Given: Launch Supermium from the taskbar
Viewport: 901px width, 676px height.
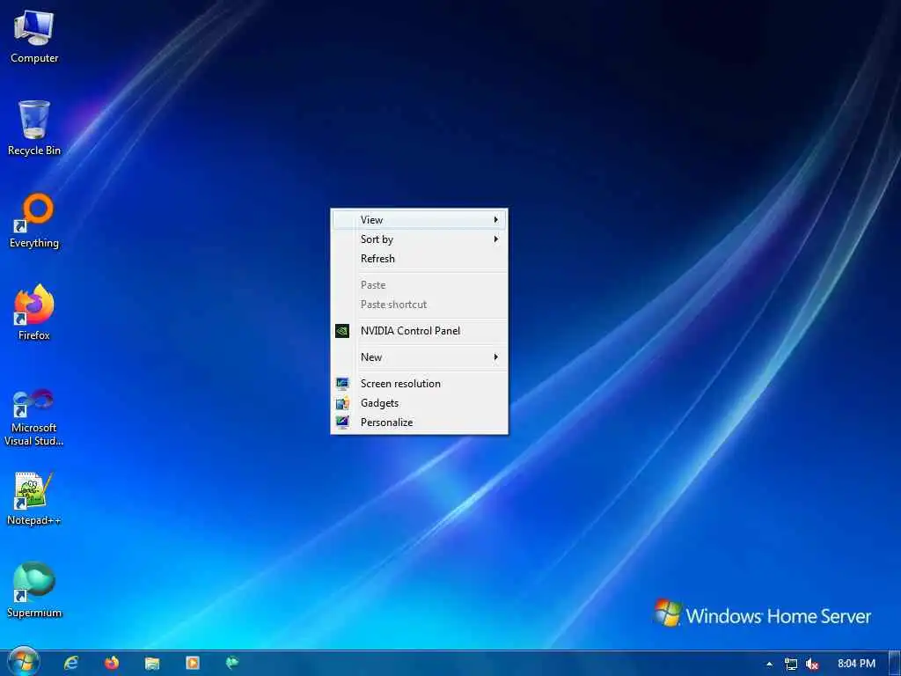Looking at the screenshot, I should 232,664.
